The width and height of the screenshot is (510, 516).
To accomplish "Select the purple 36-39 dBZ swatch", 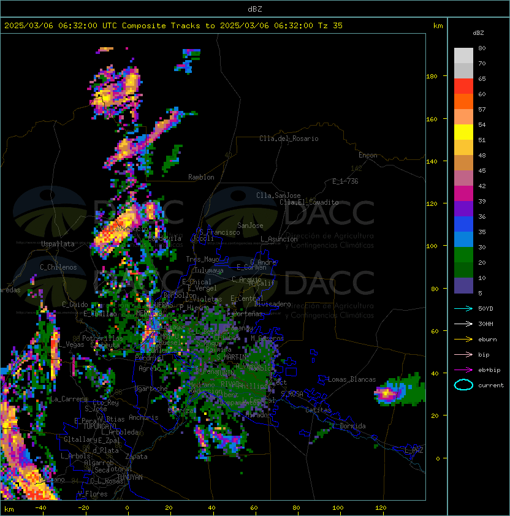I will click(x=463, y=208).
